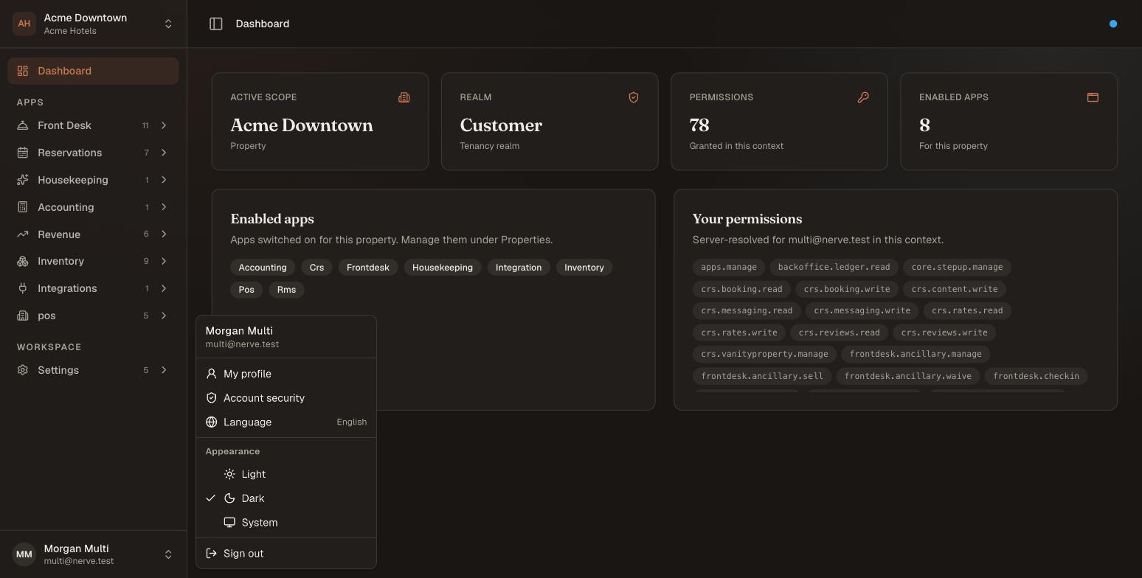Click the pos label in sidebar
The image size is (1142, 578).
(x=46, y=316)
